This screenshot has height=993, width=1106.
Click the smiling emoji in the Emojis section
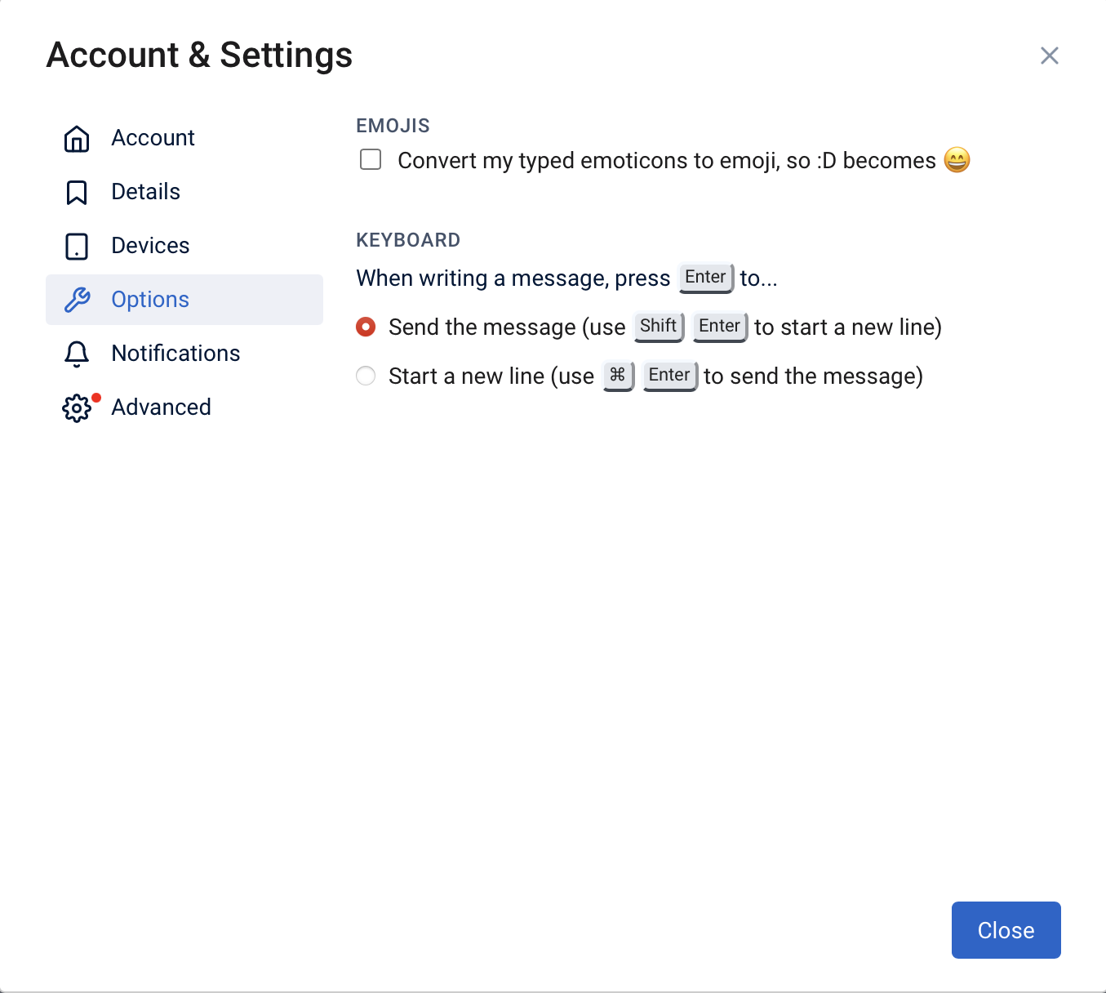pyautogui.click(x=956, y=160)
